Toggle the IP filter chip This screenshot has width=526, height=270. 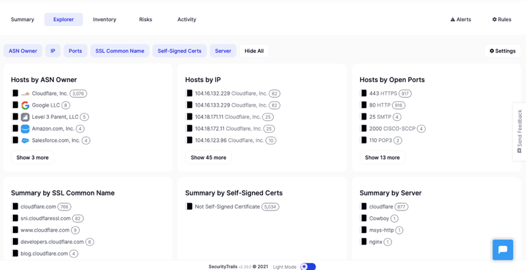coord(53,51)
